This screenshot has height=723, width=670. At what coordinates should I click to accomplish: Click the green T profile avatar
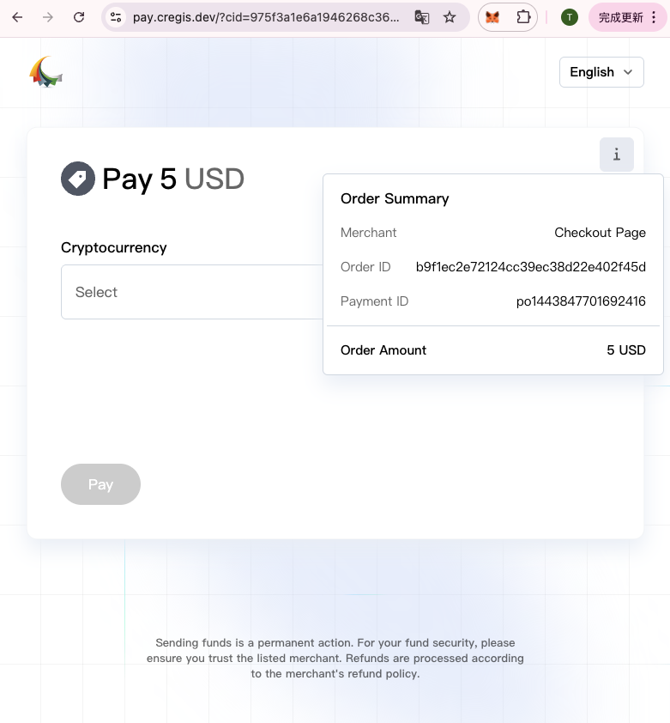pos(570,17)
